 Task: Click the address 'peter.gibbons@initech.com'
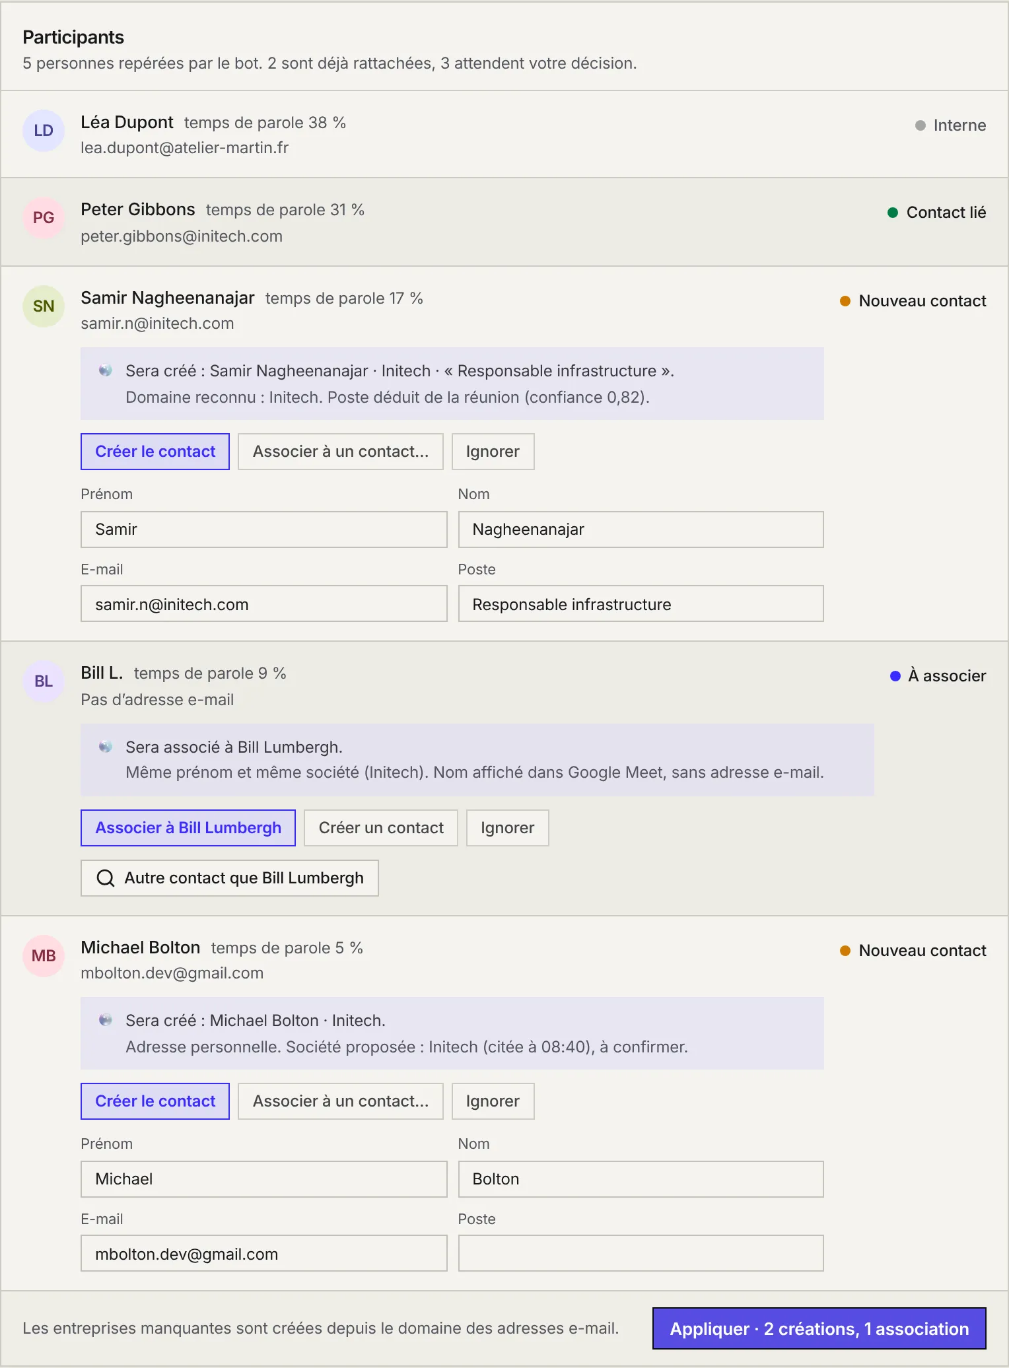(x=182, y=236)
